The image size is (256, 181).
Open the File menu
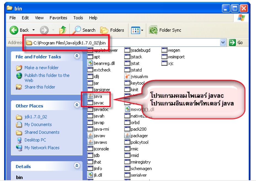pos(13,18)
